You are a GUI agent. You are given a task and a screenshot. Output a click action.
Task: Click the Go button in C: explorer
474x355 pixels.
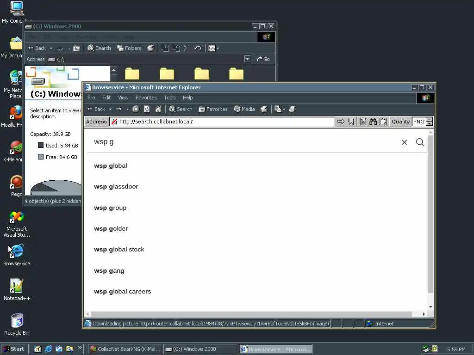263,59
